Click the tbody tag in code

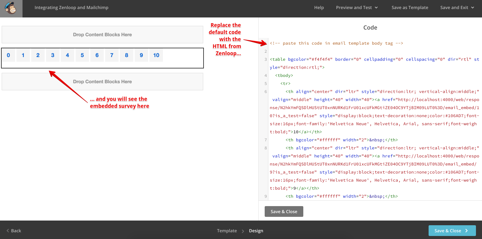coord(284,76)
